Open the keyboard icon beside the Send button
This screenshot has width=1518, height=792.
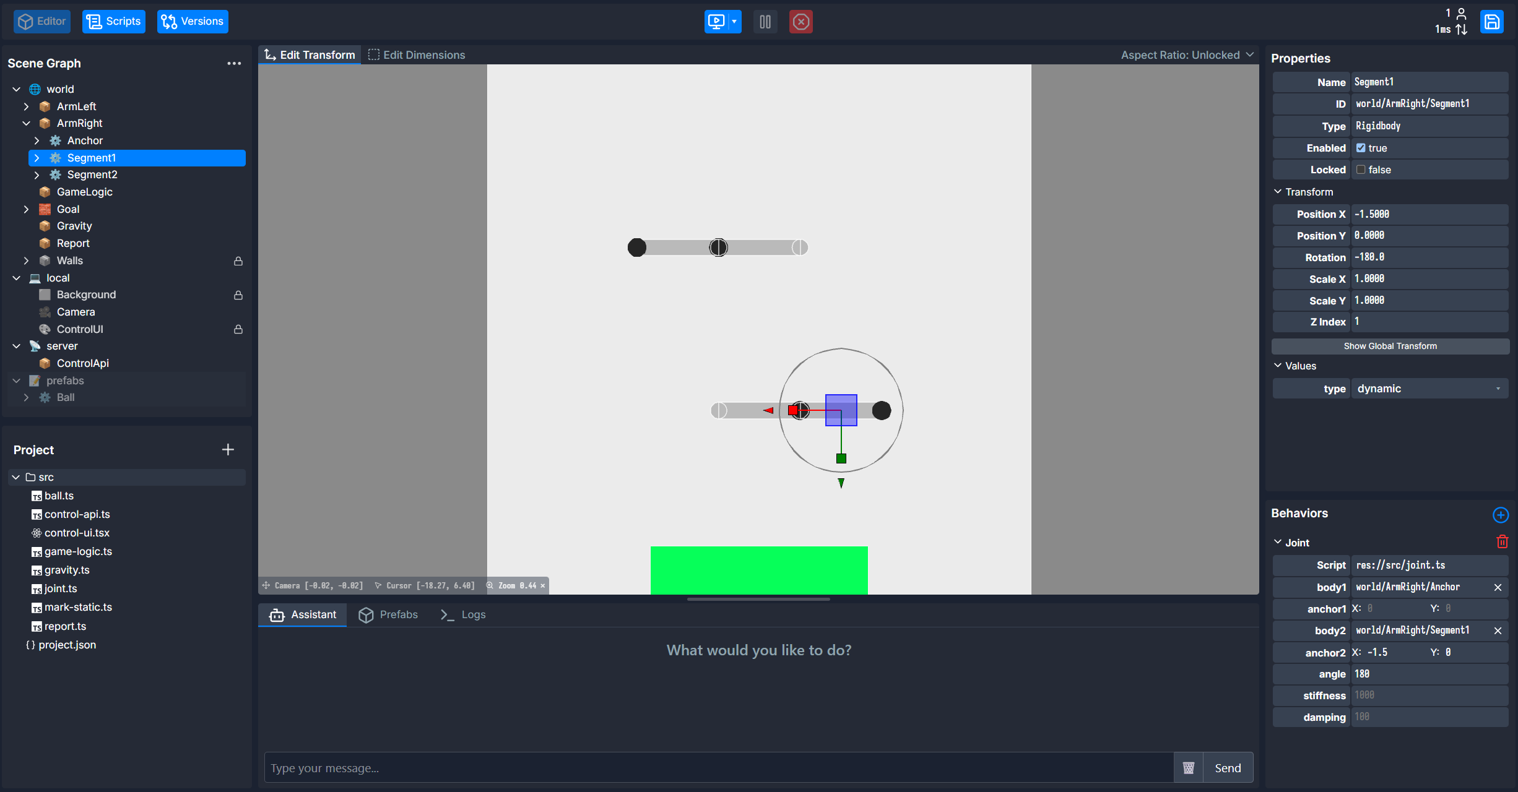coord(1188,767)
